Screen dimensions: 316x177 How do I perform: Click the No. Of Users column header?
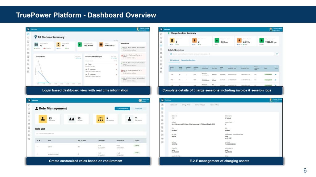82,140
